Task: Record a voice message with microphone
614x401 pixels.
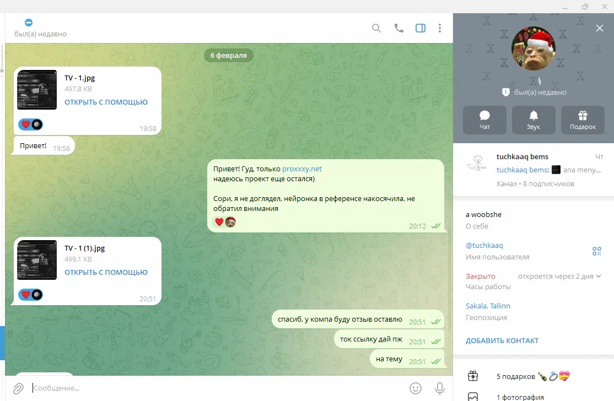Action: pos(440,388)
